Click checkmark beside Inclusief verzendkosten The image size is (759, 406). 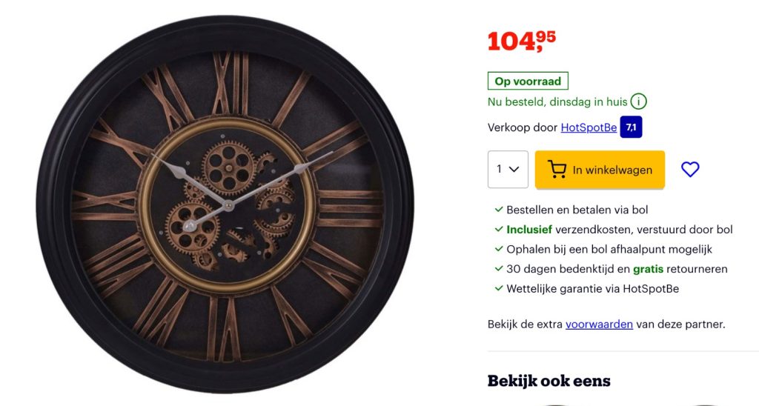tap(499, 230)
